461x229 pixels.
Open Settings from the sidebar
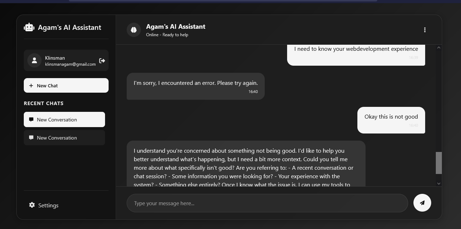pyautogui.click(x=48, y=205)
